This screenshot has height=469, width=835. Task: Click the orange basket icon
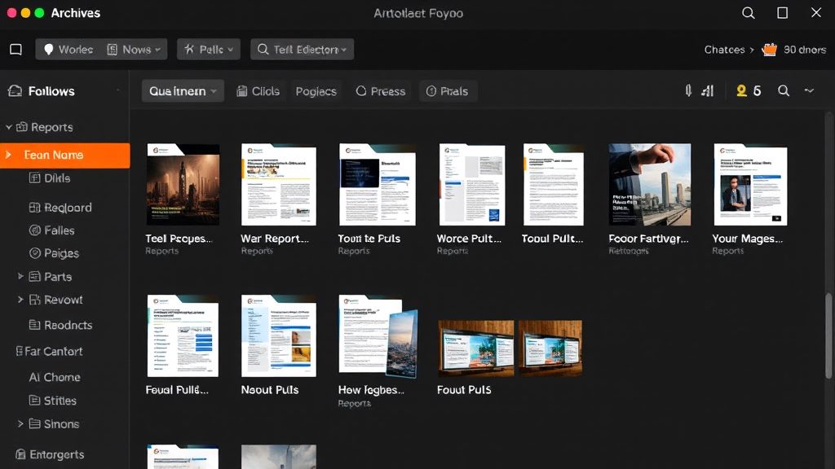[x=769, y=50]
